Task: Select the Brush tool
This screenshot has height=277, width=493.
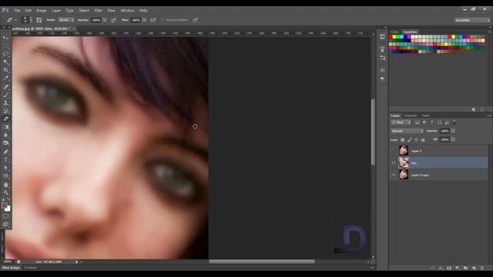Action: point(5,95)
